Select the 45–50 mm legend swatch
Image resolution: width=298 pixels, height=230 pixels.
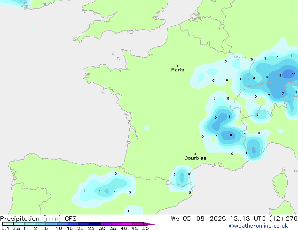[138, 224]
